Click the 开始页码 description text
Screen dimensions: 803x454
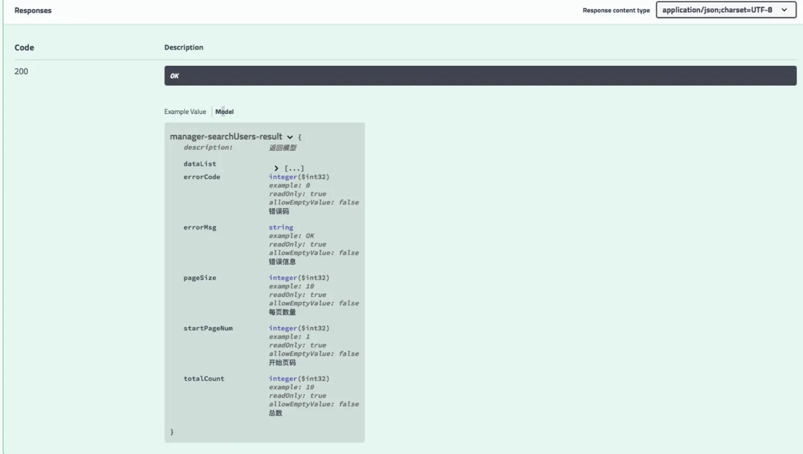(x=282, y=363)
